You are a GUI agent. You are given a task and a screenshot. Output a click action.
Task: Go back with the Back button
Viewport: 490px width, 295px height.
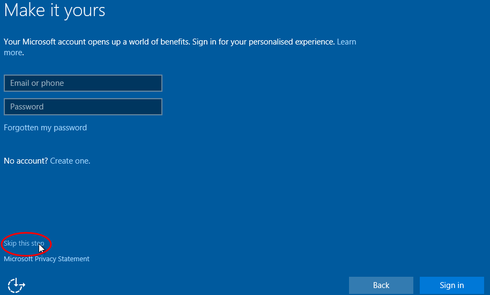[381, 285]
